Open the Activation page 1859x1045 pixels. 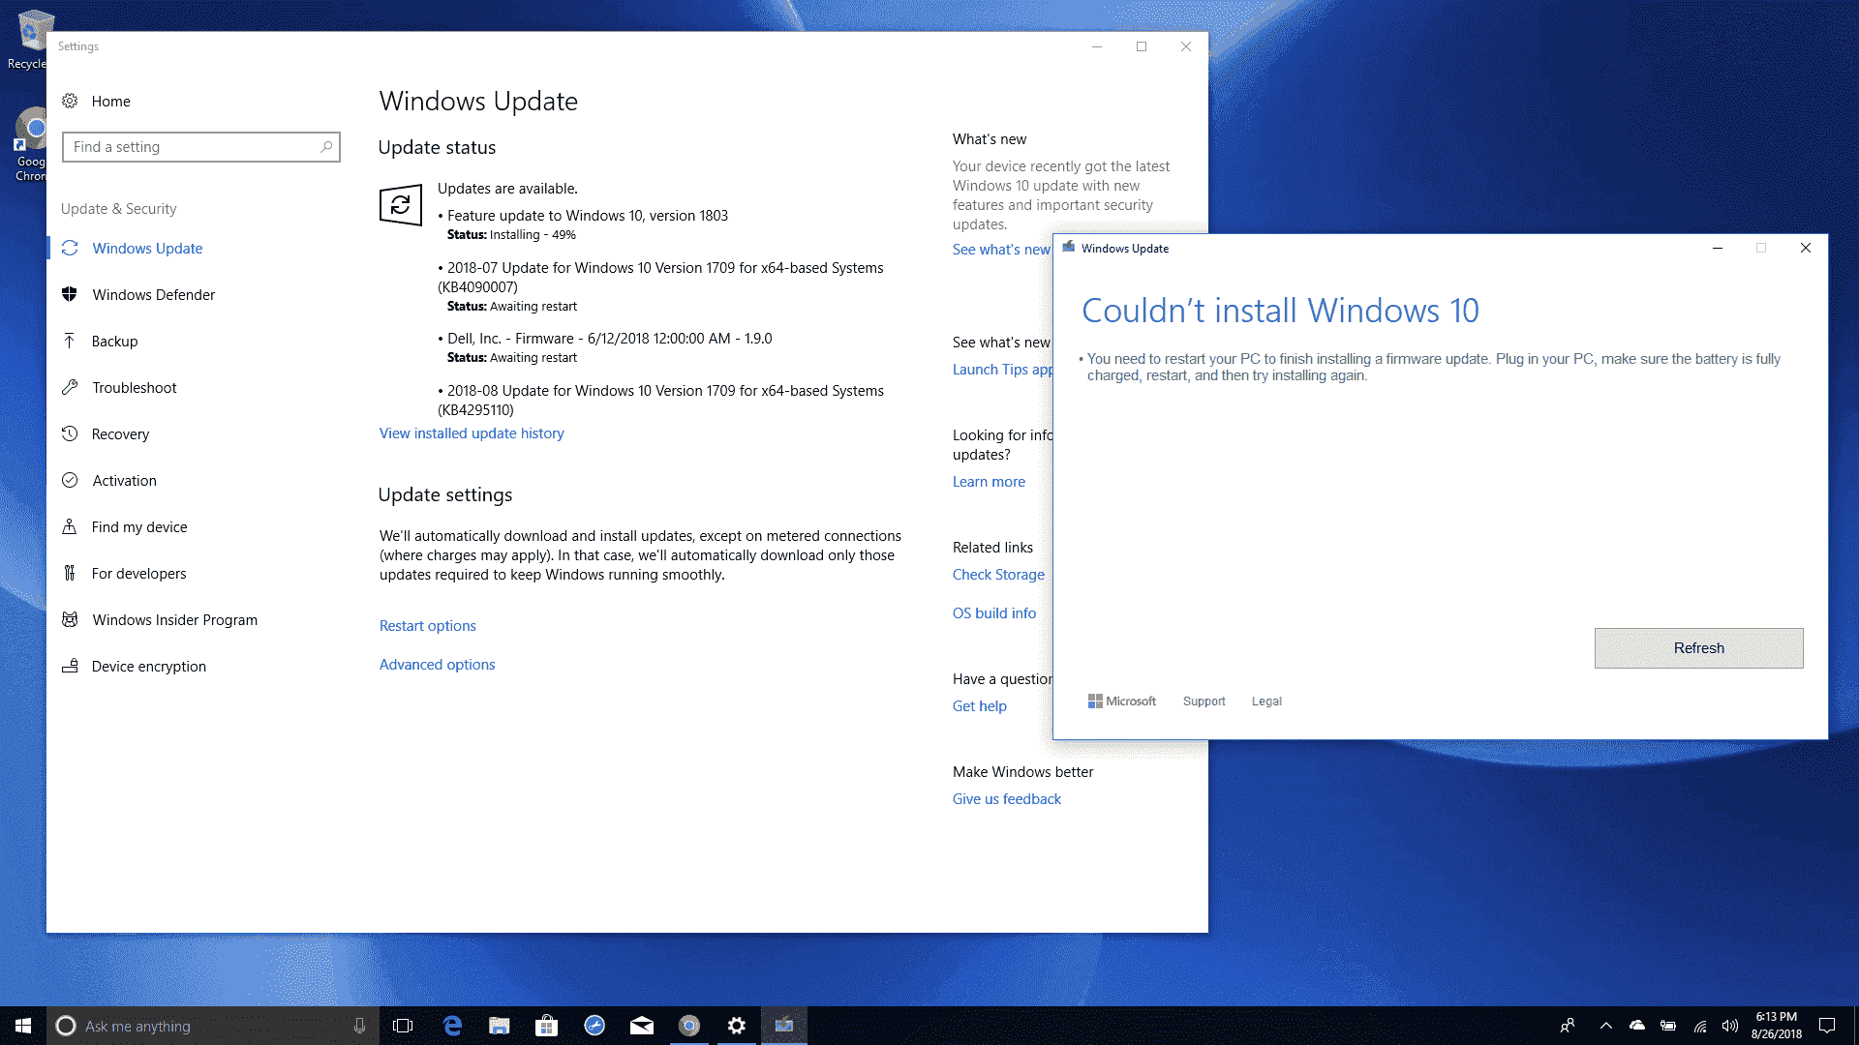pyautogui.click(x=124, y=480)
